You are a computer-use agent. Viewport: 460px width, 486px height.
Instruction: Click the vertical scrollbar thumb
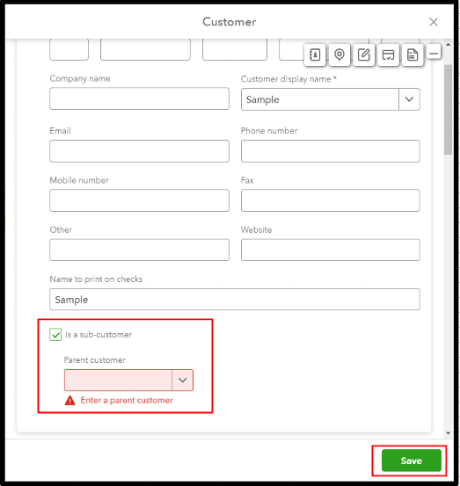coord(448,109)
